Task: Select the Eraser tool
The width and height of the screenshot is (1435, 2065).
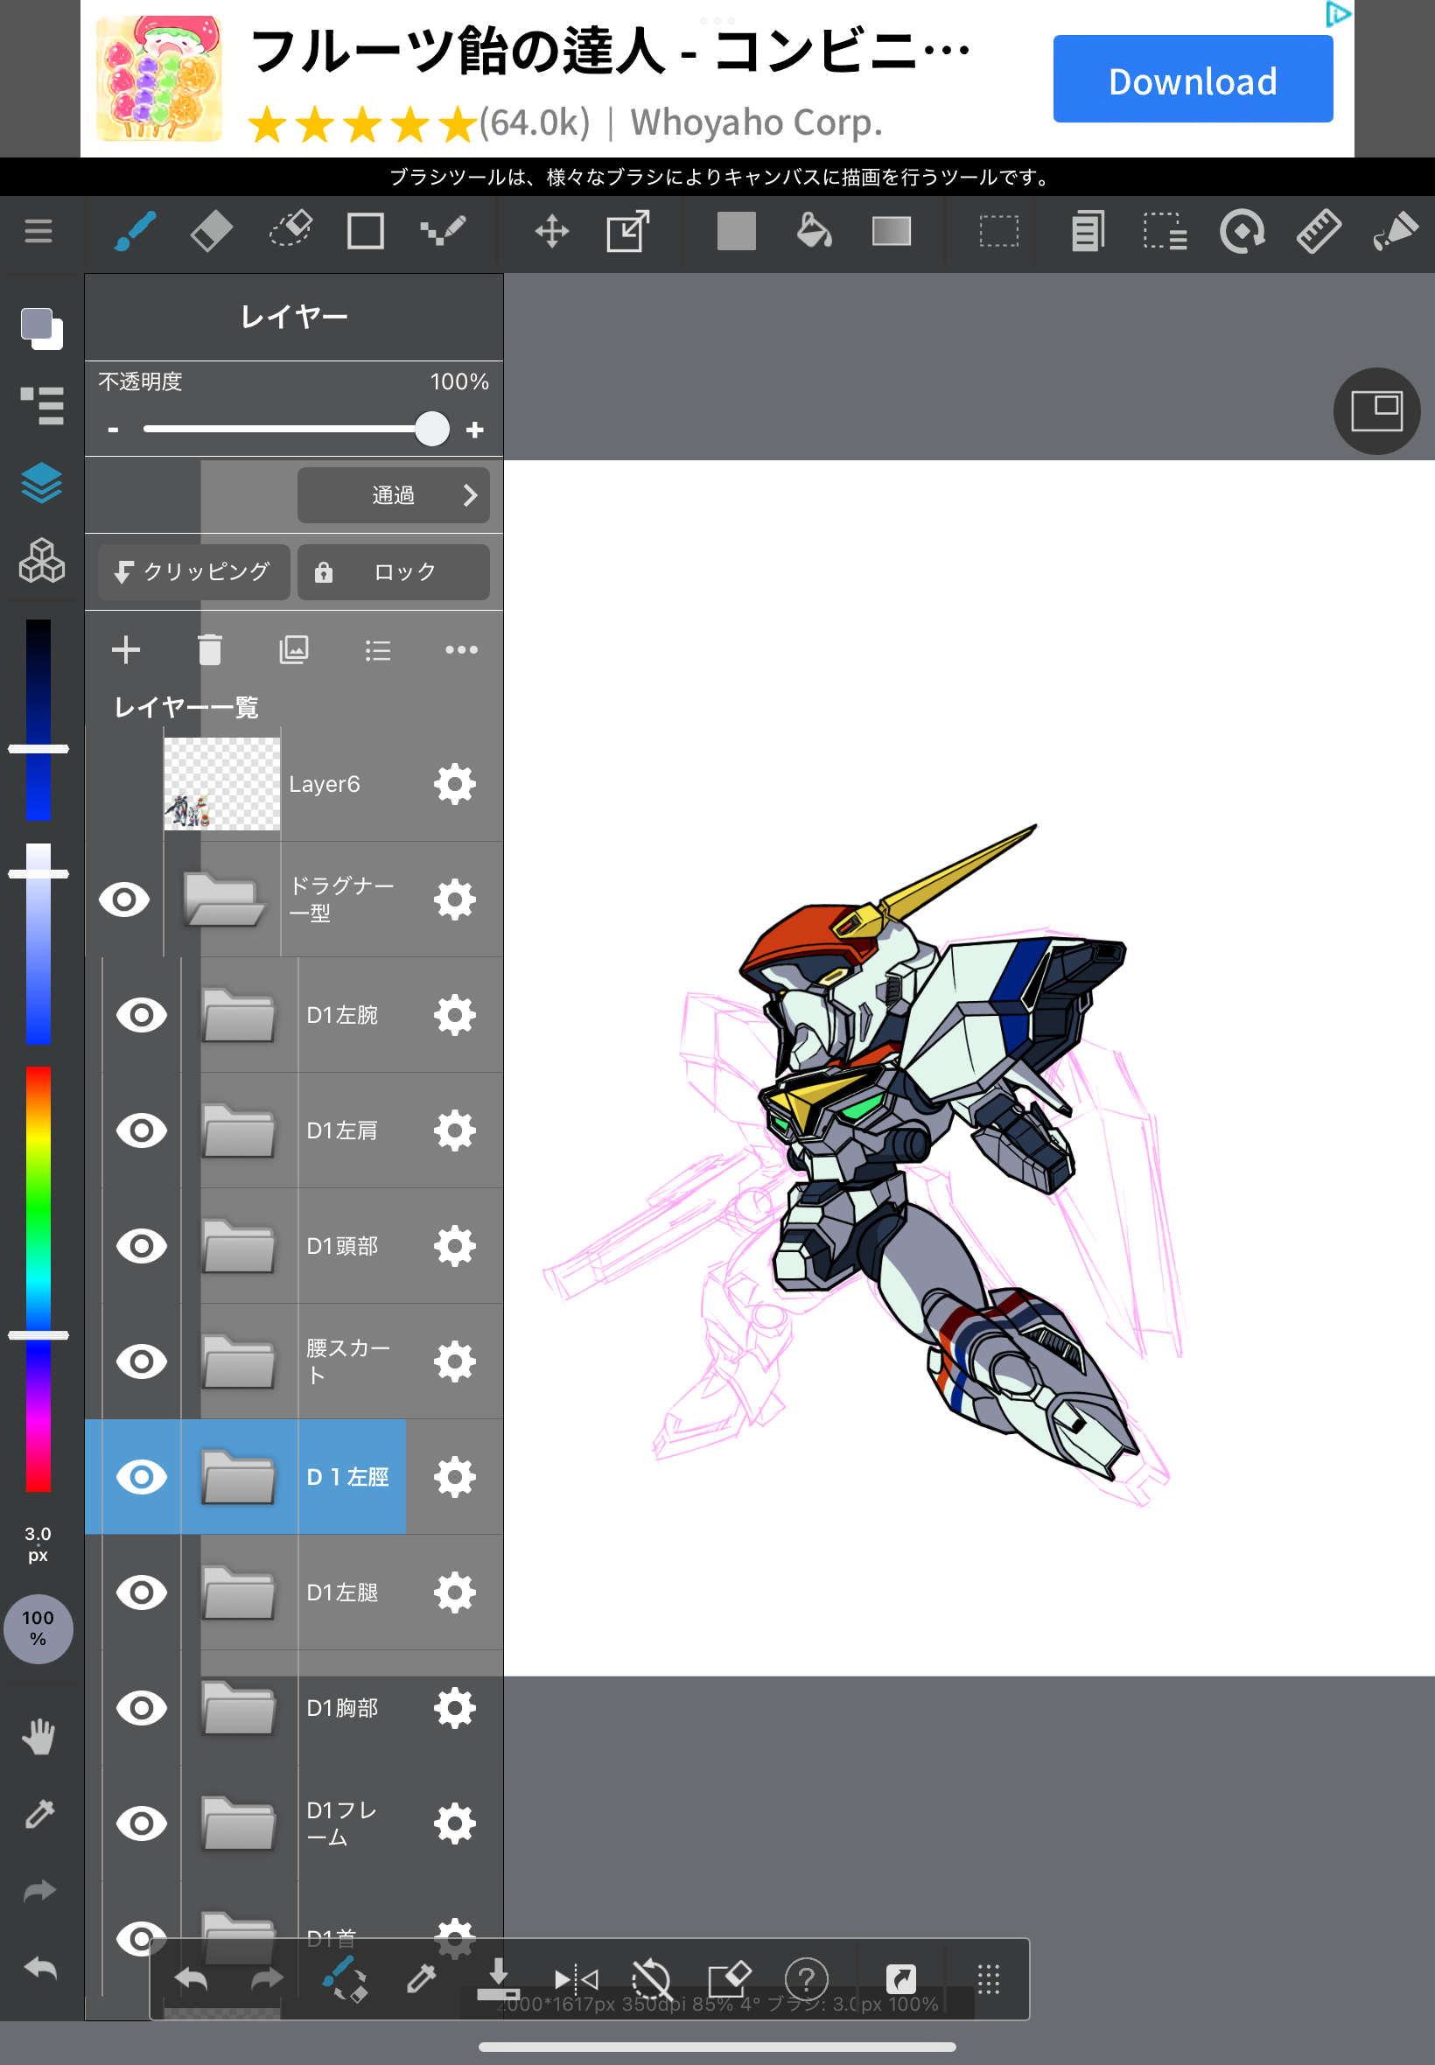Action: [x=211, y=232]
